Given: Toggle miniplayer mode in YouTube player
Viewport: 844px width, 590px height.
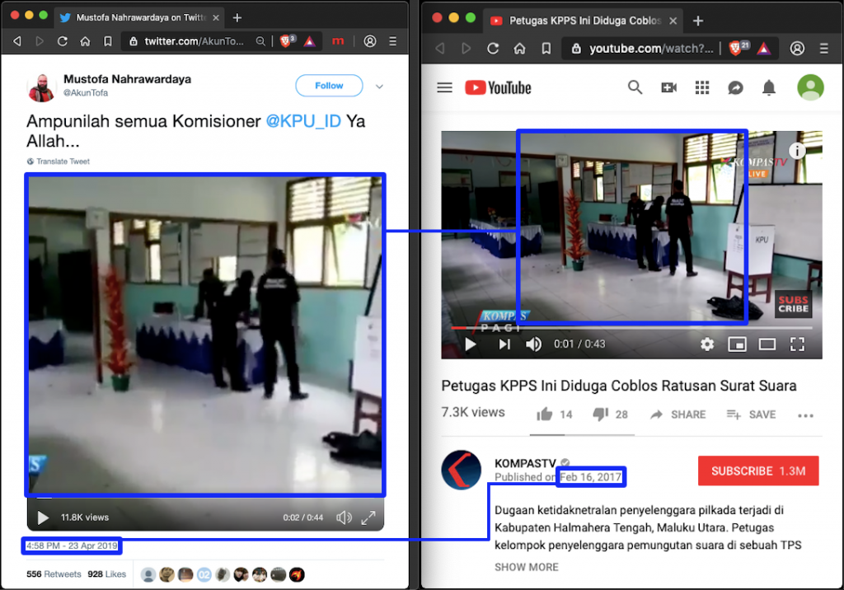Looking at the screenshot, I should click(x=737, y=344).
